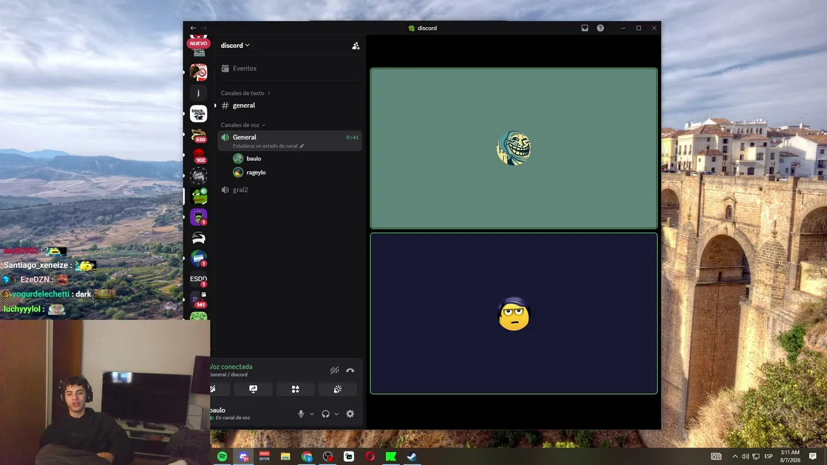
Task: Open the discord server name dropdown
Action: click(235, 45)
